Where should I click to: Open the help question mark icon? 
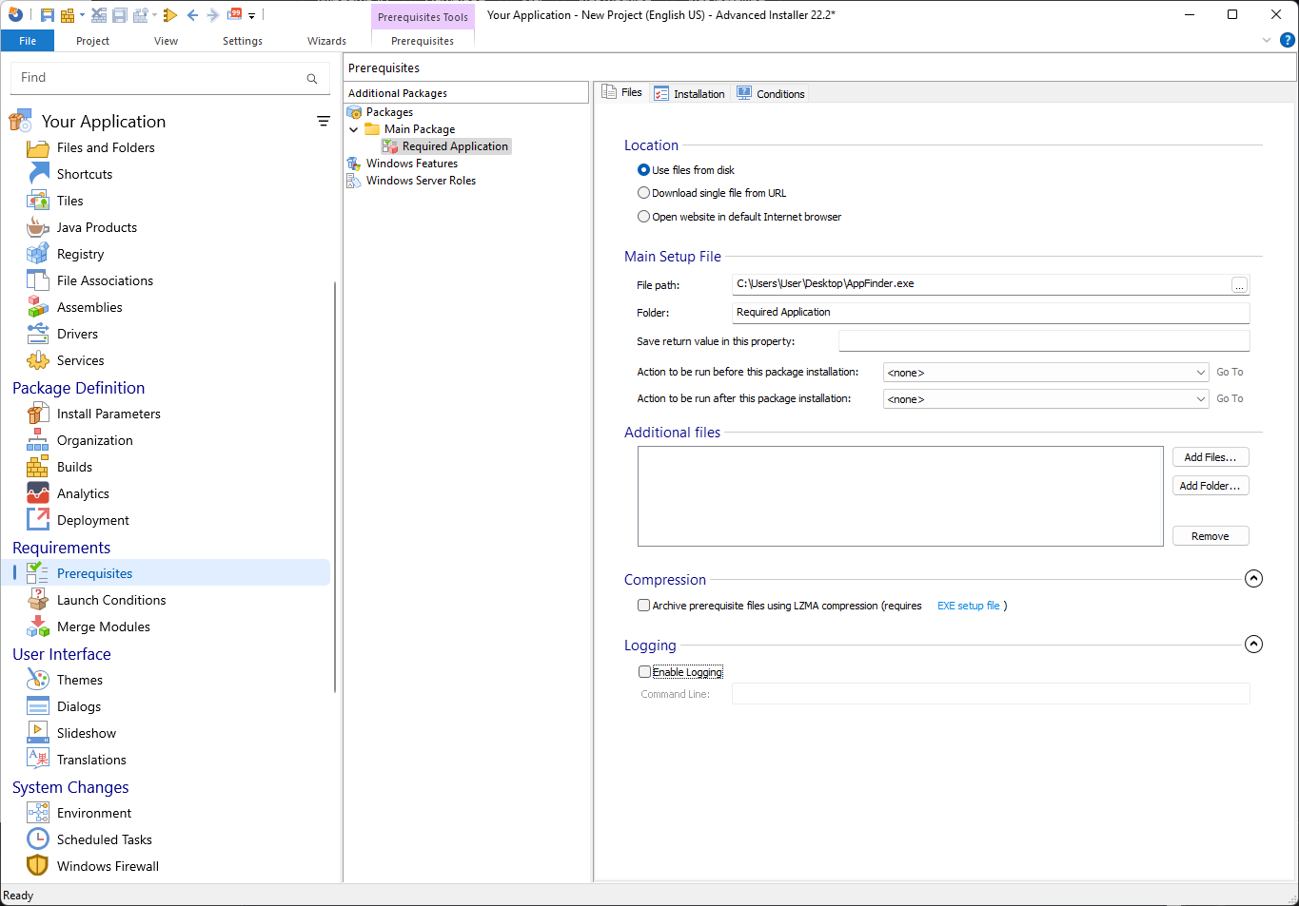(1287, 40)
